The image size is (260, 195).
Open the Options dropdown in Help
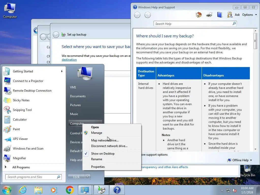coord(250,15)
